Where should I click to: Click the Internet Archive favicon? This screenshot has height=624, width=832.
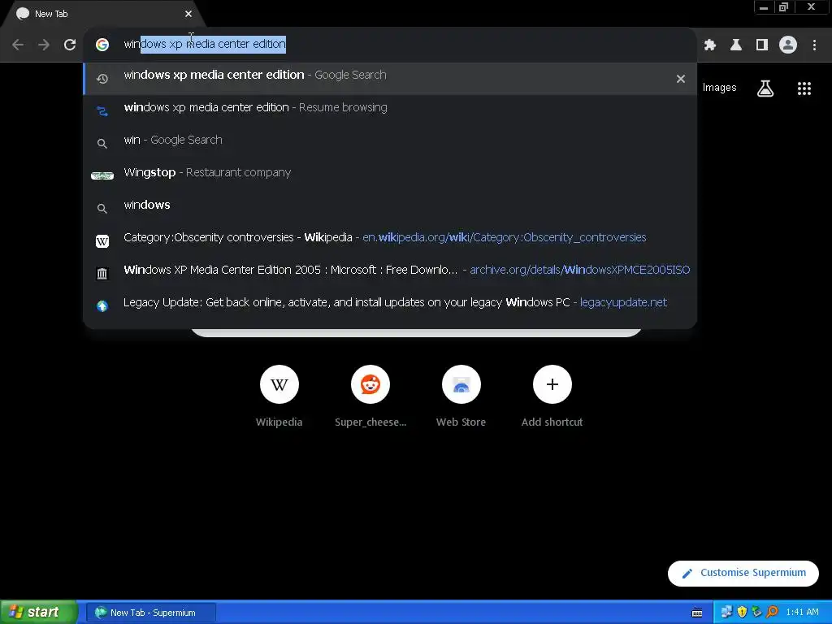pyautogui.click(x=102, y=274)
